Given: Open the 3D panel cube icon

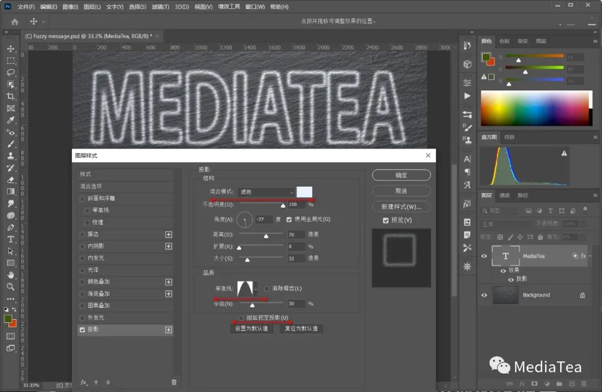Looking at the screenshot, I should (467, 64).
